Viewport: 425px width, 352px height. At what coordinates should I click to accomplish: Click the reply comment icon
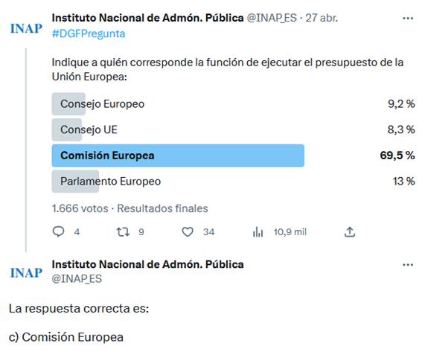[58, 231]
